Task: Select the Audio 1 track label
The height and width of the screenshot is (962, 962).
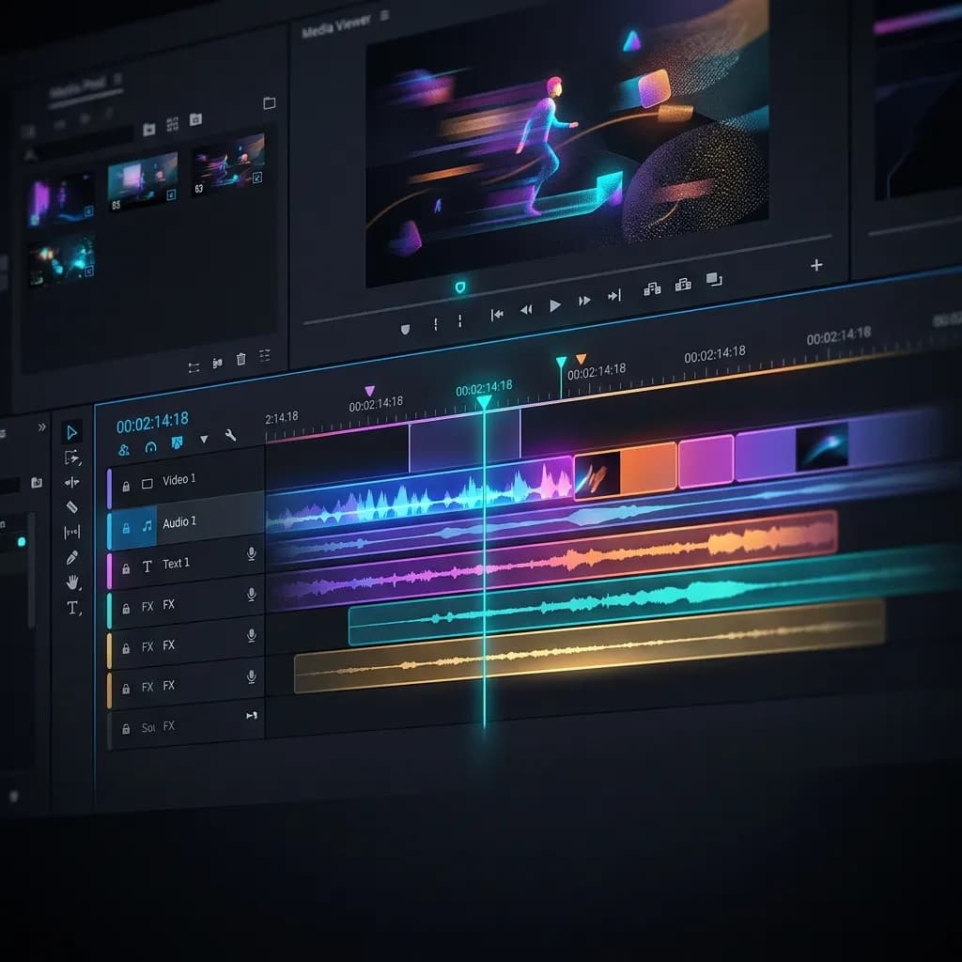Action: point(179,522)
